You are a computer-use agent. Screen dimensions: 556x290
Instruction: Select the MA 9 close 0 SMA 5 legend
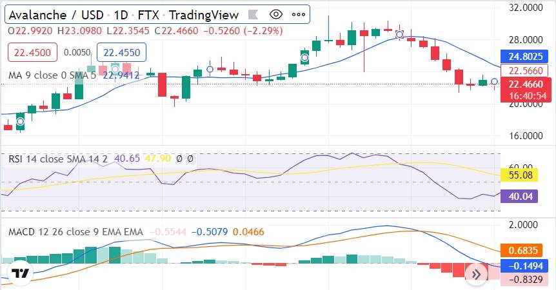pyautogui.click(x=52, y=75)
